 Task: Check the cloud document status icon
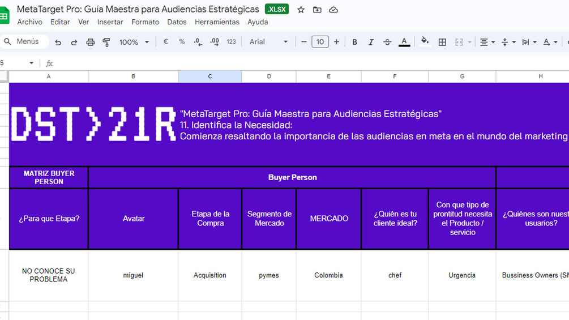[333, 10]
